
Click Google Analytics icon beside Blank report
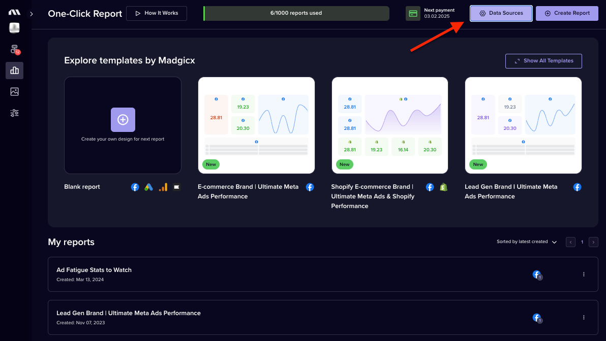coord(163,187)
